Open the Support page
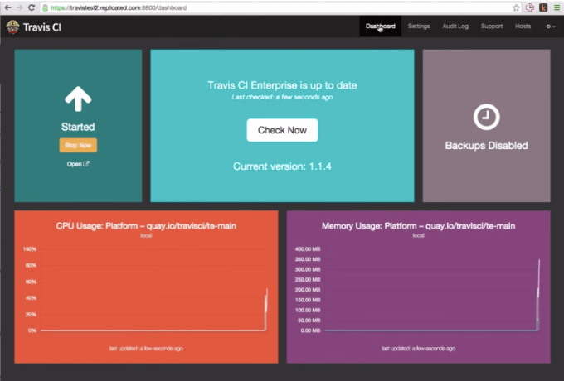The image size is (564, 381). [x=492, y=27]
